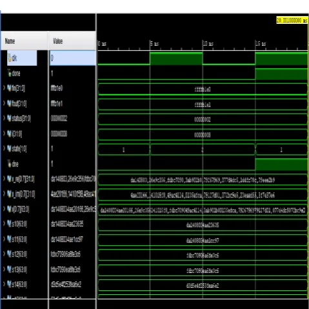The width and height of the screenshot is (309, 309).
Task: Click the Value column header
Action: (72, 41)
